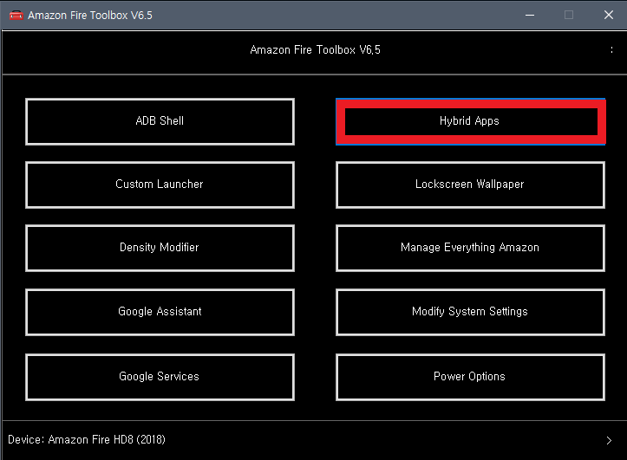Click the device info chevron arrow
This screenshot has width=627, height=460.
click(609, 440)
